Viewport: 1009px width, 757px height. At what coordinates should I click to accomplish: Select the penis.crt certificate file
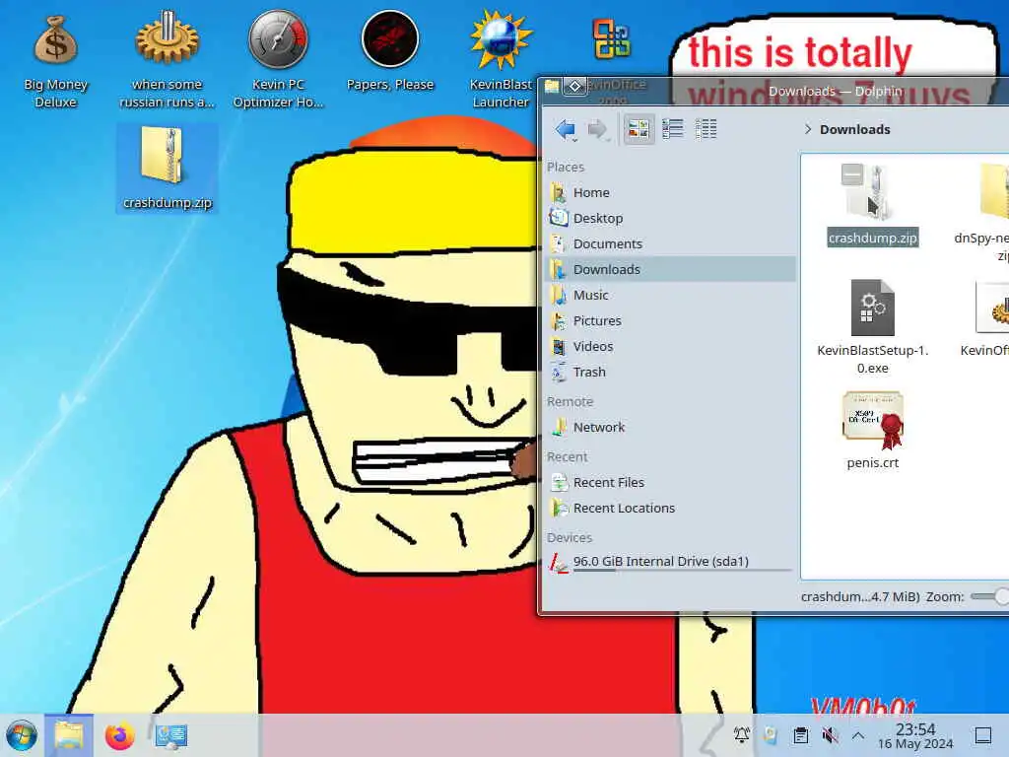coord(873,430)
